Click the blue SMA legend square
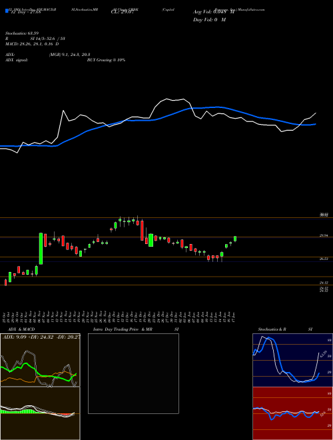333x440 pixels. [7, 11]
